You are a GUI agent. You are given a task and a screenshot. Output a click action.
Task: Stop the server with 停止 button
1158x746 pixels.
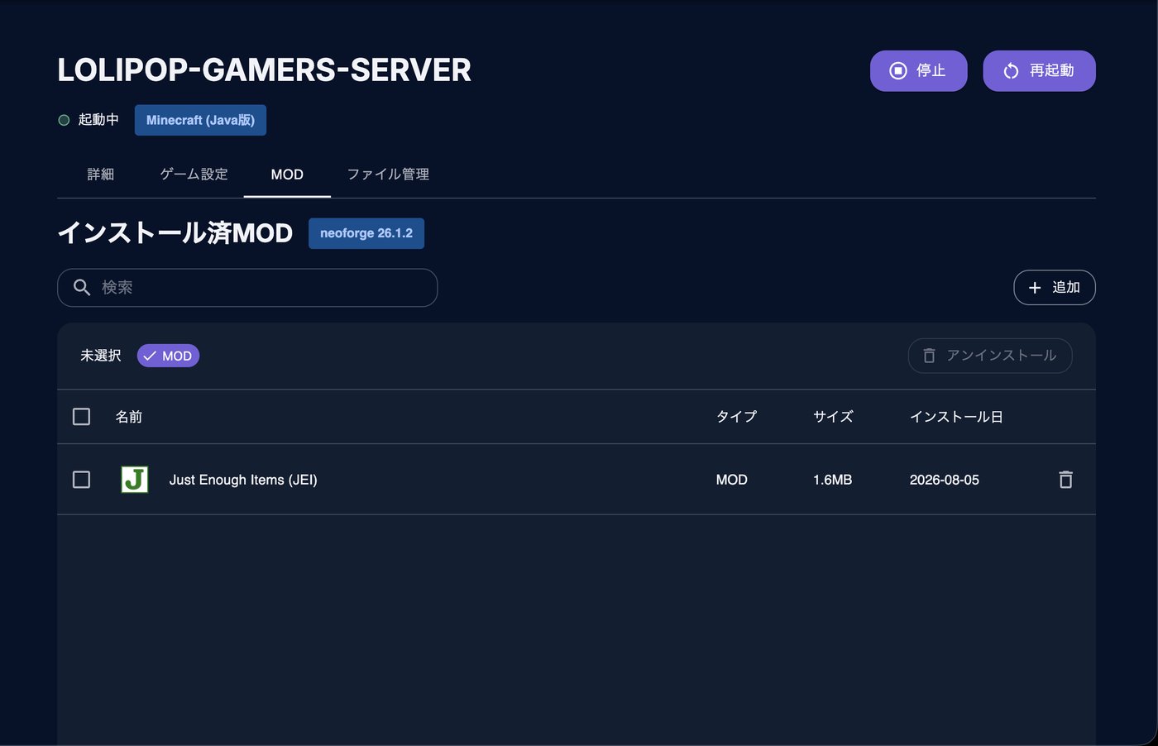(918, 71)
